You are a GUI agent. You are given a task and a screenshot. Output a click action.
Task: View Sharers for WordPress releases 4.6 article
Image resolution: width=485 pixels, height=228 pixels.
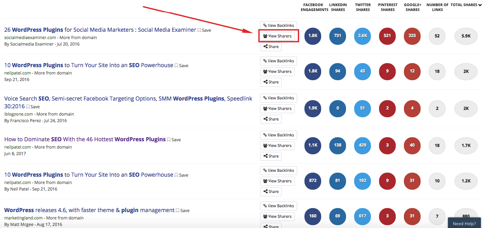277,216
